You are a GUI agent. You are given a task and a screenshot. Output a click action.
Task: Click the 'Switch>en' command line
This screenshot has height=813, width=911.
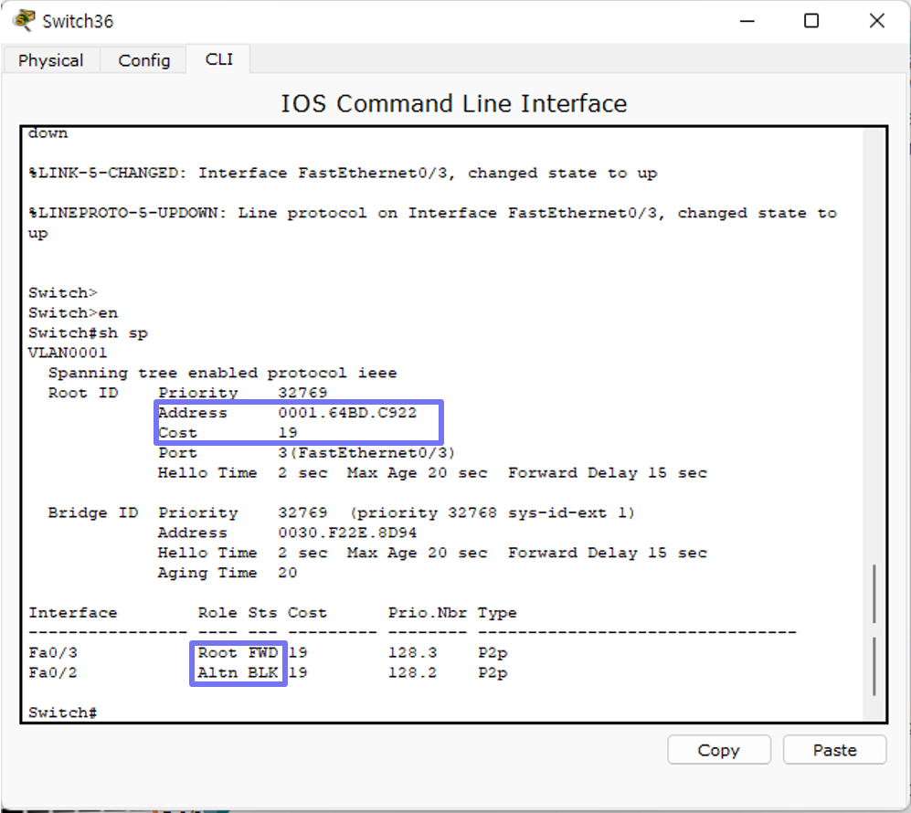pyautogui.click(x=72, y=313)
